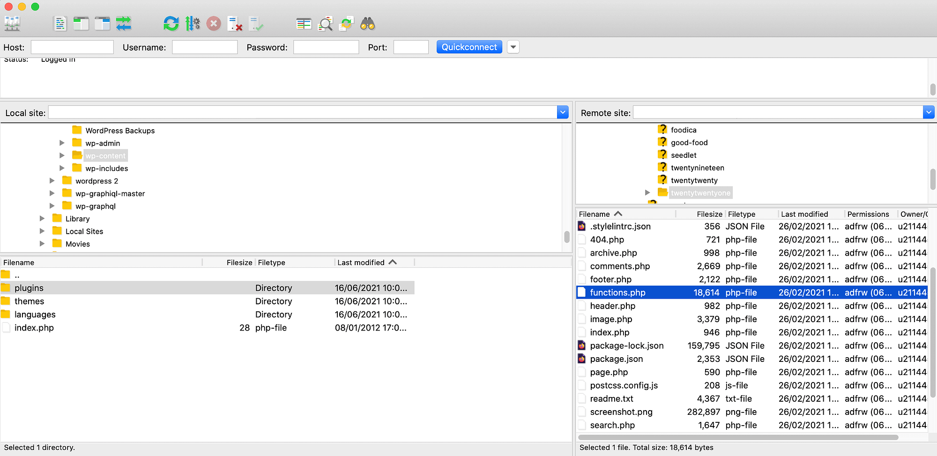This screenshot has width=937, height=456.
Task: Focus the Username input field
Action: (x=205, y=47)
